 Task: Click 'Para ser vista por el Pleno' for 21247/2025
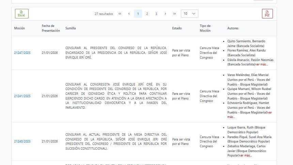[x=181, y=53]
